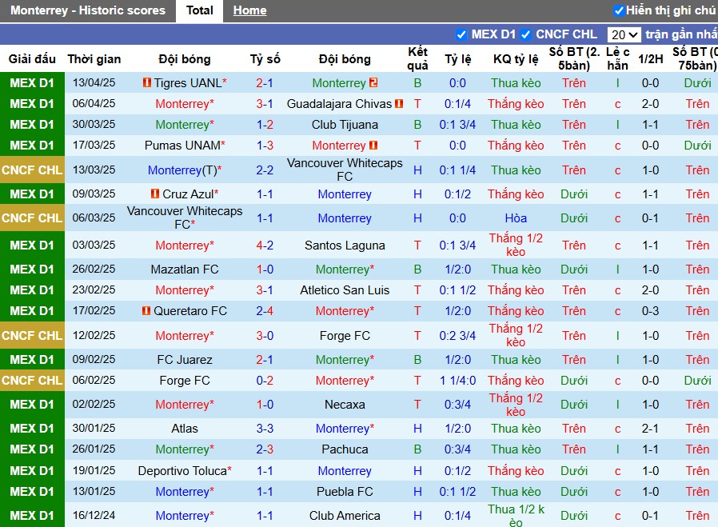Click Mazatlan FC team name
The image size is (718, 527).
[x=185, y=269]
